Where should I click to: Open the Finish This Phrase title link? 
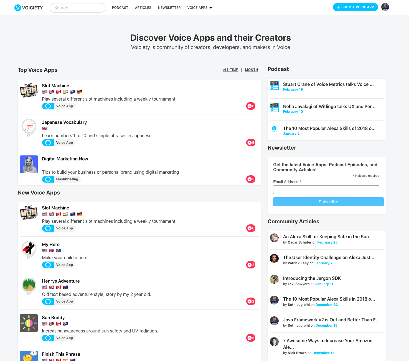(x=61, y=354)
